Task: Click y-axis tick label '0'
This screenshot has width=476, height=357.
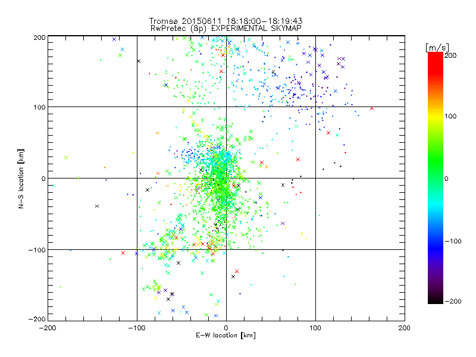Action: 43,178
